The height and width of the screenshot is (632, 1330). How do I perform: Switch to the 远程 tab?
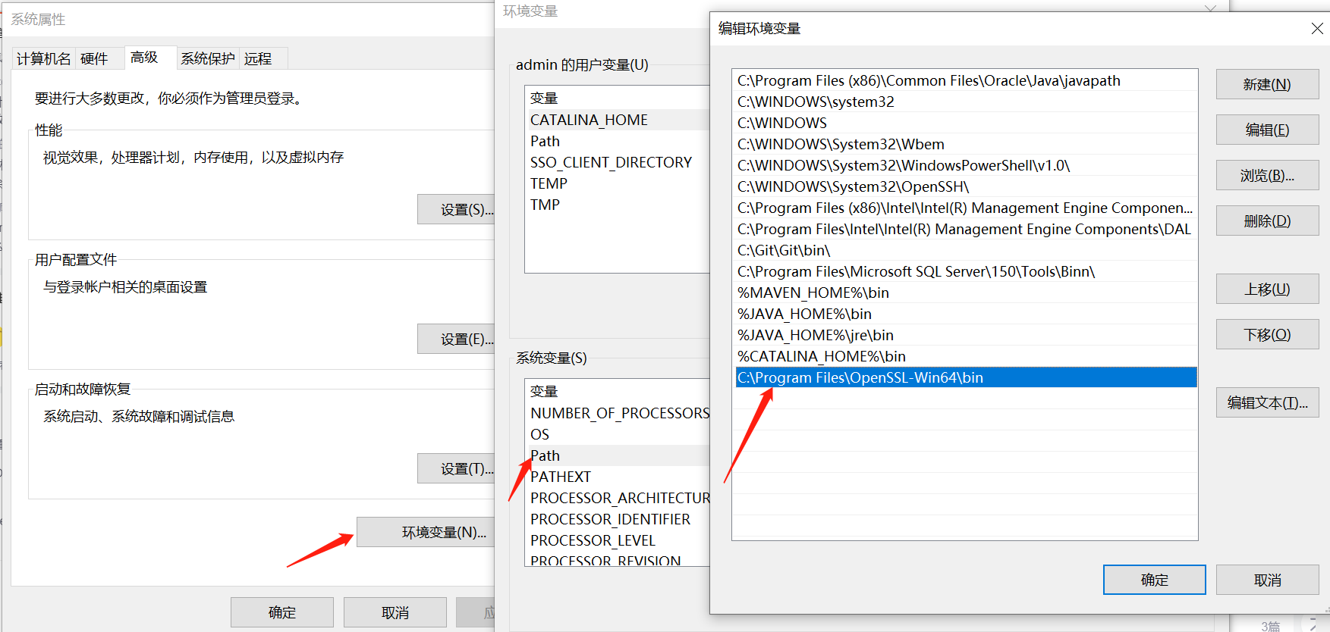(x=258, y=58)
